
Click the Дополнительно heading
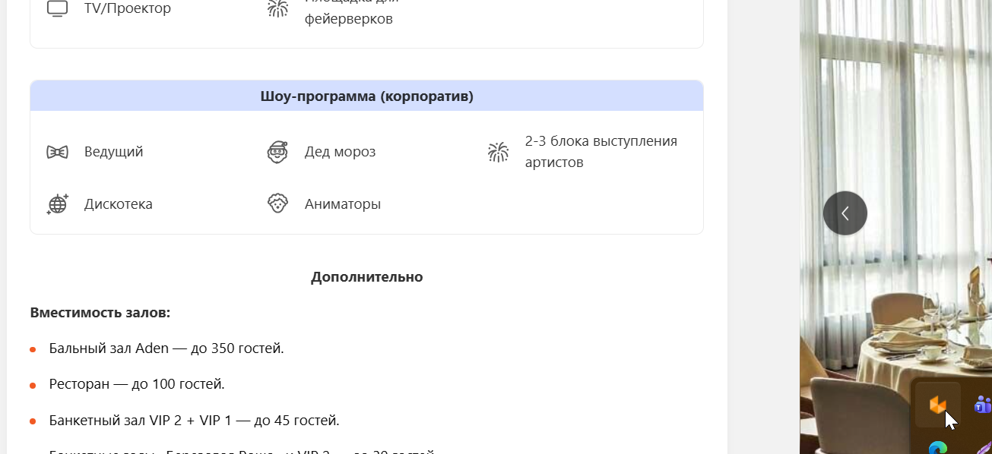point(366,277)
